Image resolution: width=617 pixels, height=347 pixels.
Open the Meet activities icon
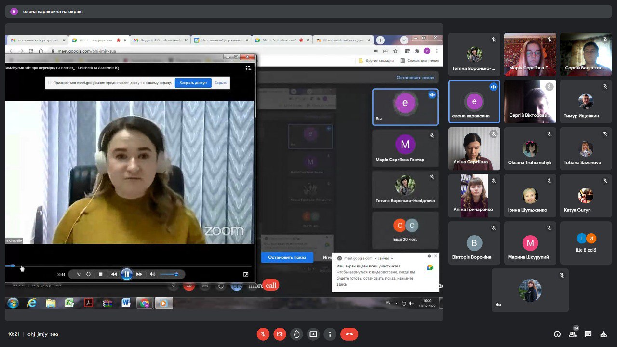(x=604, y=334)
